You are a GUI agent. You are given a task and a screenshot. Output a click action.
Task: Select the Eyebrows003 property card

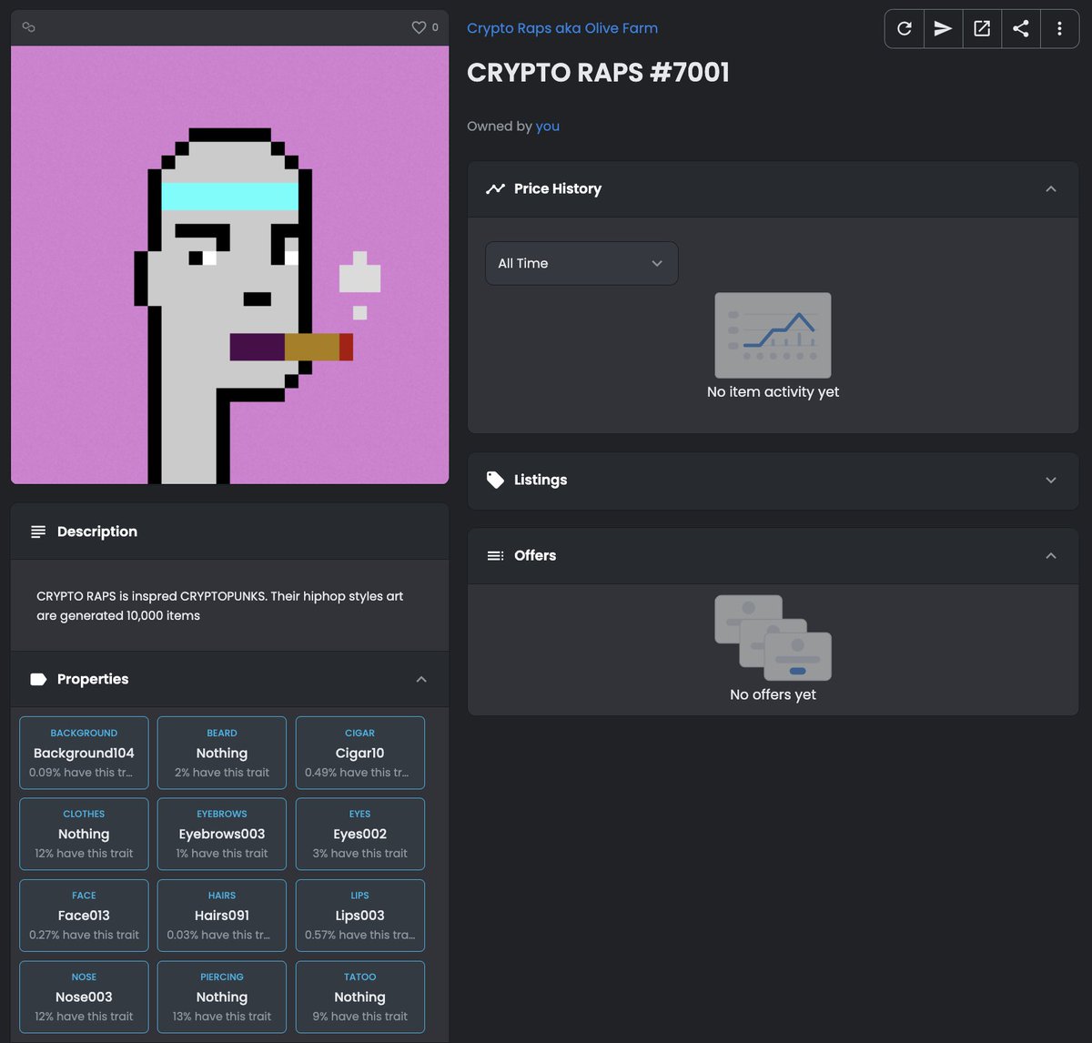(222, 834)
